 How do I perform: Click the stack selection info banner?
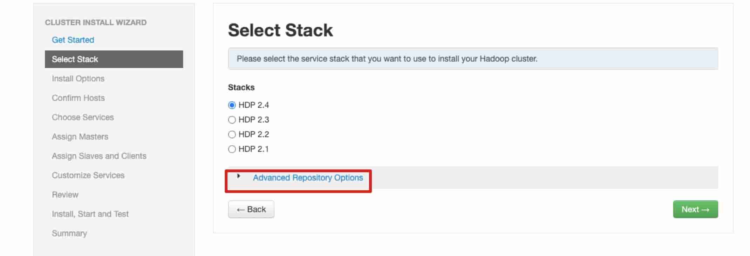tap(473, 59)
